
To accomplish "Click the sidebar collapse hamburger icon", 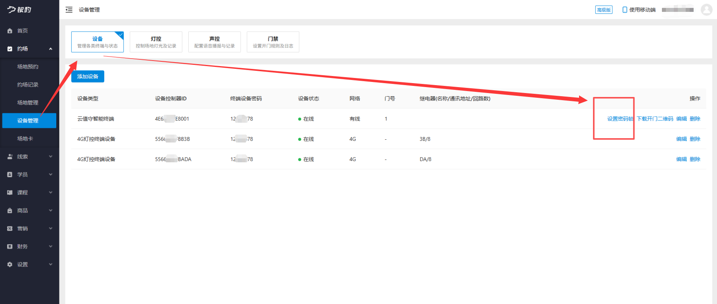I will click(69, 10).
